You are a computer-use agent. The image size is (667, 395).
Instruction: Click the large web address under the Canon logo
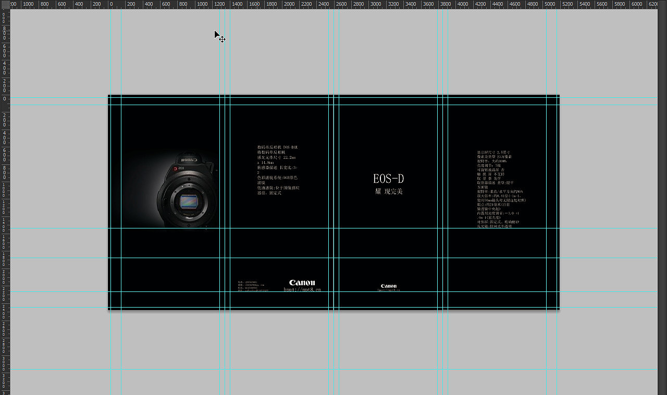(302, 289)
